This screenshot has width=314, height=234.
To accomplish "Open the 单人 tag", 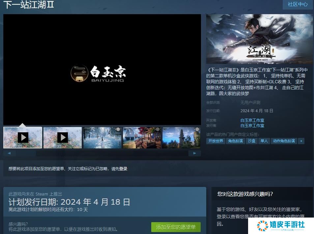I will click(x=264, y=141).
